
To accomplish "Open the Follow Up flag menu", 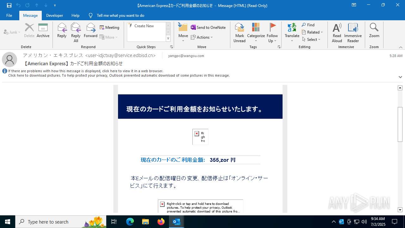I will [272, 33].
